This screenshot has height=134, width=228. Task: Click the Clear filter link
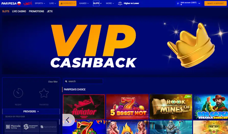point(53,82)
